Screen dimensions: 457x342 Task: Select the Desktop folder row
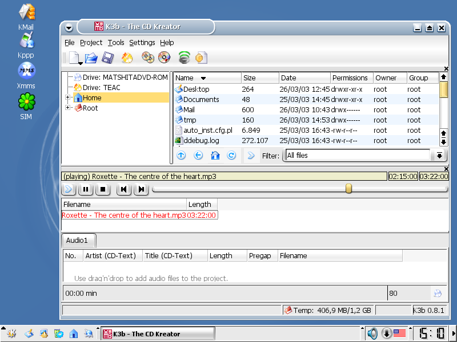[306, 89]
